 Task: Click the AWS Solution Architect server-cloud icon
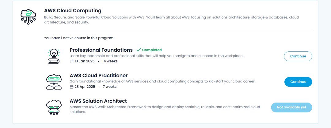coord(54,107)
